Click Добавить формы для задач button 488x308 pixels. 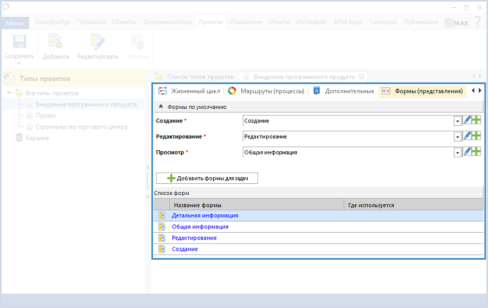(207, 178)
